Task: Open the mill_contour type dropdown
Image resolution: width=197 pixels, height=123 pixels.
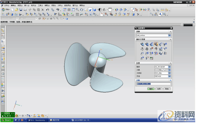Action: coord(169,35)
